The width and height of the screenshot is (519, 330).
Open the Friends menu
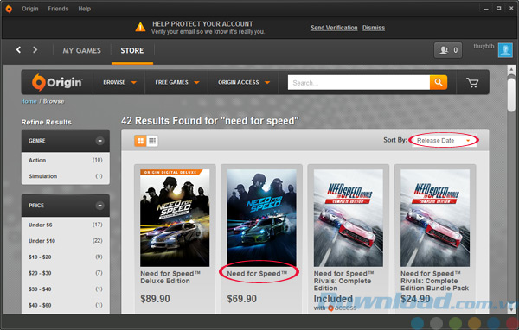pos(58,9)
